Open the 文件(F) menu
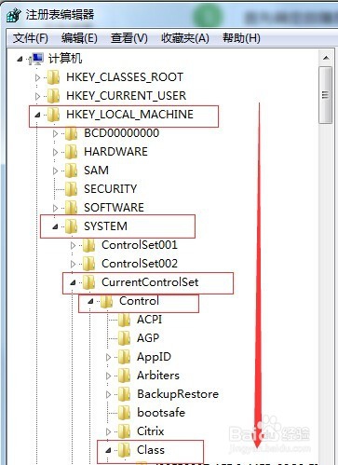This screenshot has width=338, height=465. tap(31, 38)
